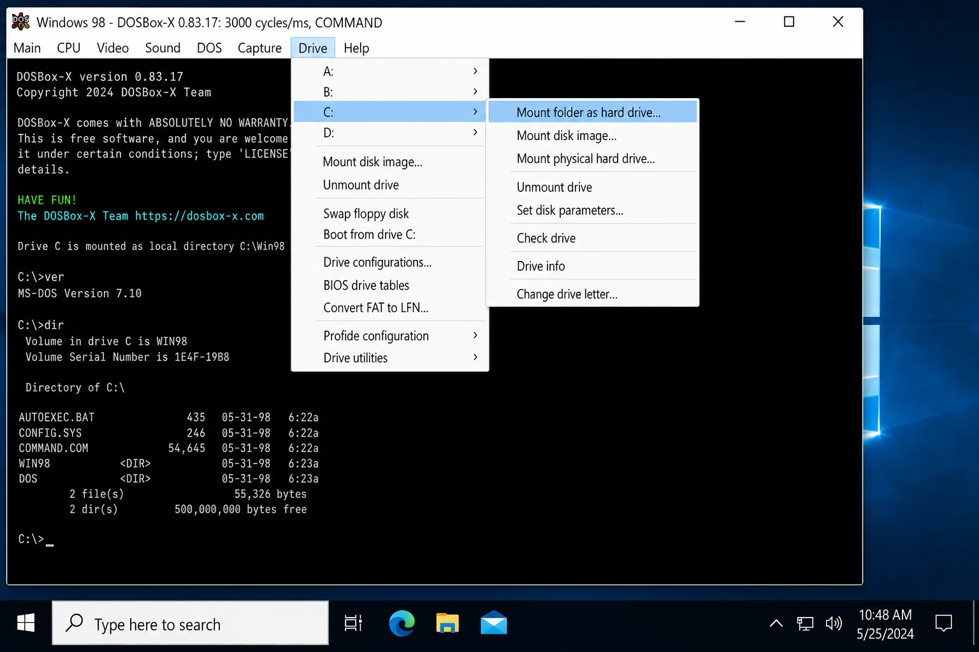The image size is (979, 652).
Task: Launch Microsoft Edge from the taskbar
Action: click(x=402, y=623)
